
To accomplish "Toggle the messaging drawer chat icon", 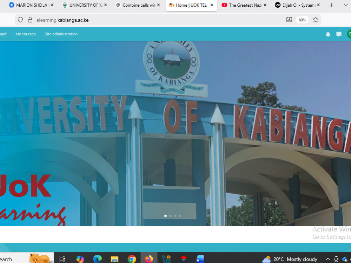I will pyautogui.click(x=339, y=34).
